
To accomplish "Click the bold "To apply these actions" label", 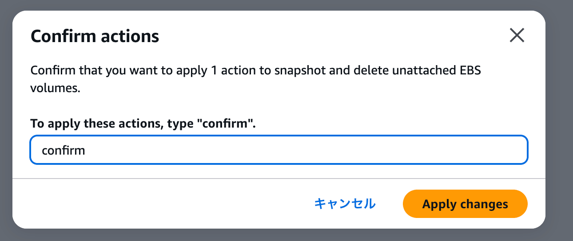I will click(97, 123).
